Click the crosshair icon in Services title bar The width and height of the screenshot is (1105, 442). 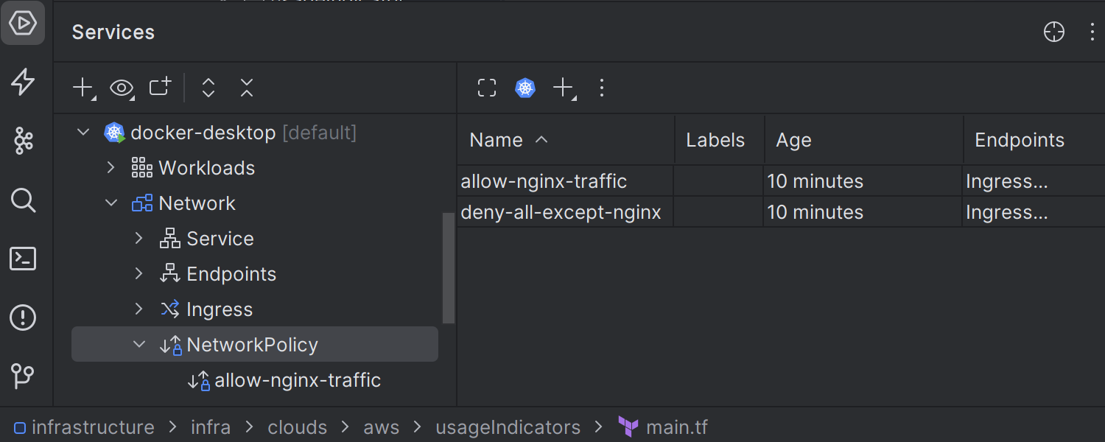point(1053,32)
